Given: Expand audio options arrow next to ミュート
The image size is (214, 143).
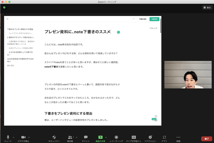Looking at the screenshot, I should [x=14, y=137].
